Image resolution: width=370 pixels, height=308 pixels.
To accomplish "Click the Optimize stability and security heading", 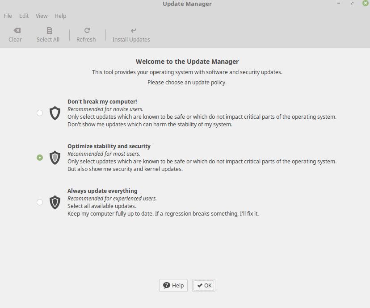I will [x=109, y=146].
